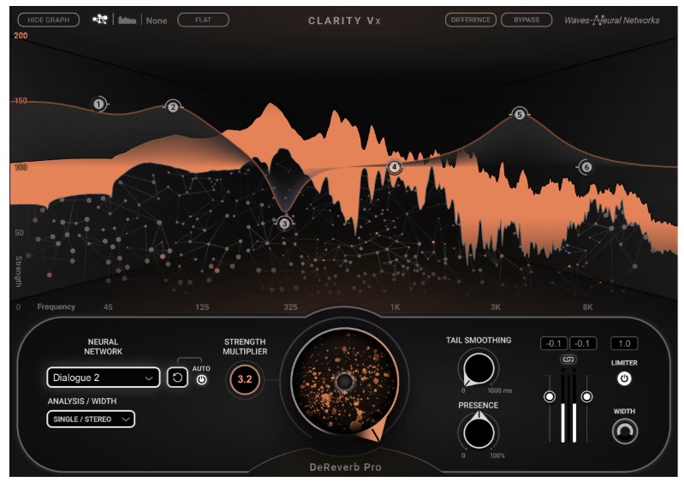Viewport: 684px width, 482px height.
Task: Click the Tail Smoothing knob
Action: (479, 369)
